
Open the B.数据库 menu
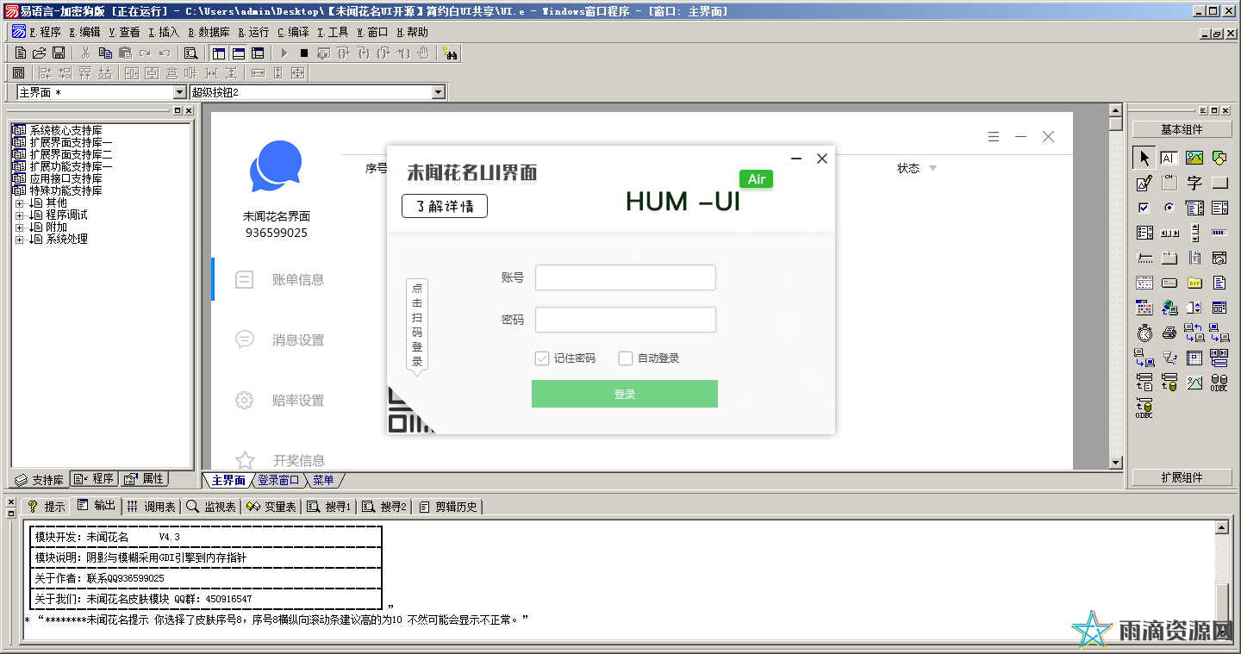[209, 32]
